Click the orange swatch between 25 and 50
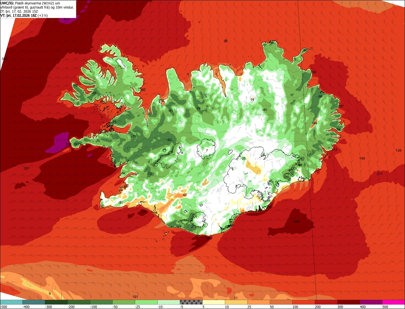 point(259,302)
